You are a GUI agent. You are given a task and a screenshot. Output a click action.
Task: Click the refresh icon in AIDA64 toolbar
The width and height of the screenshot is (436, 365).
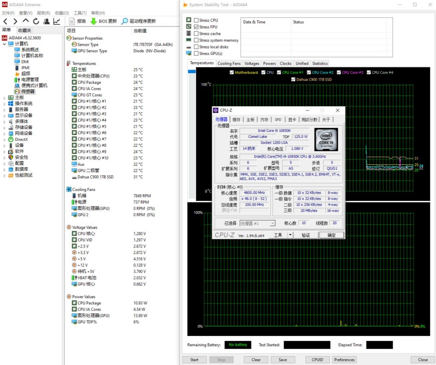point(36,21)
